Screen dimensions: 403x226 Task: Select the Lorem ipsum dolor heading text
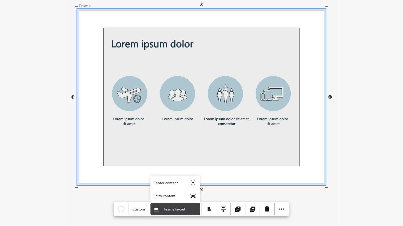tap(152, 44)
